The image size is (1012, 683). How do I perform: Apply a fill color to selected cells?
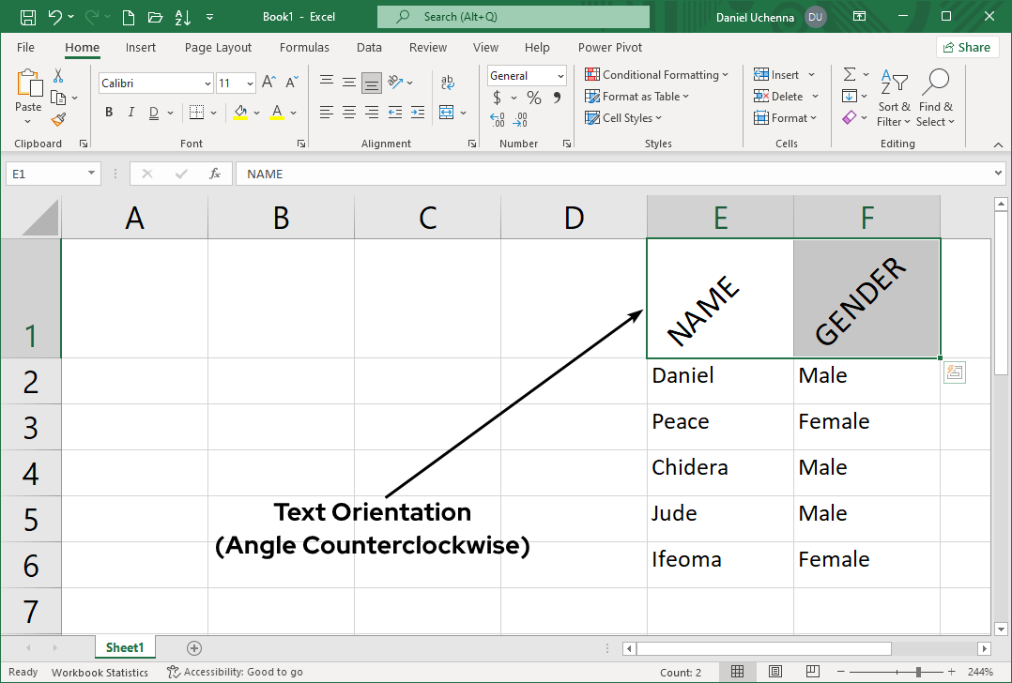242,112
